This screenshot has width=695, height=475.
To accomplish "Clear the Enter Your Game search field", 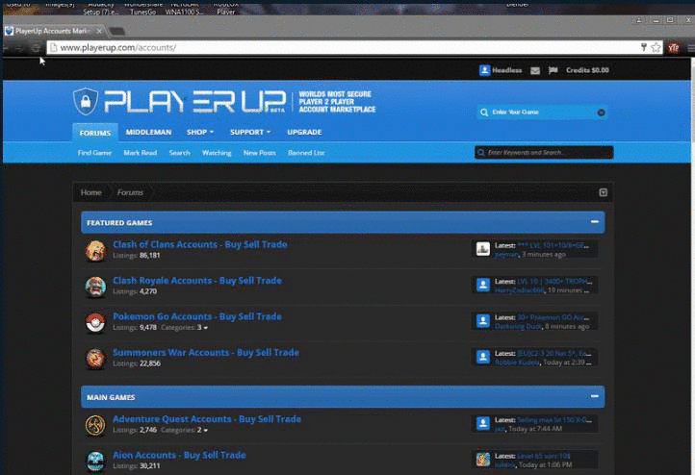I will 601,112.
